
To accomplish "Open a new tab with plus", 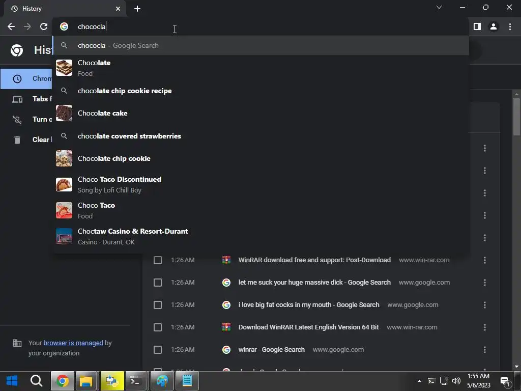I will tap(137, 9).
